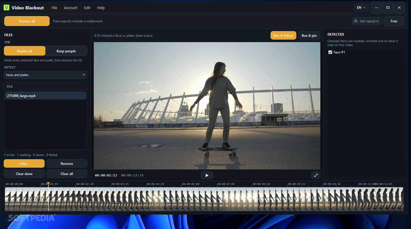Click the Free plan button
Image resolution: width=411 pixels, height=229 pixels.
click(394, 21)
